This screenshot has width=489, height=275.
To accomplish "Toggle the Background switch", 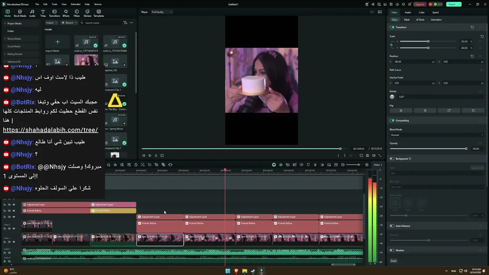I will click(x=392, y=159).
